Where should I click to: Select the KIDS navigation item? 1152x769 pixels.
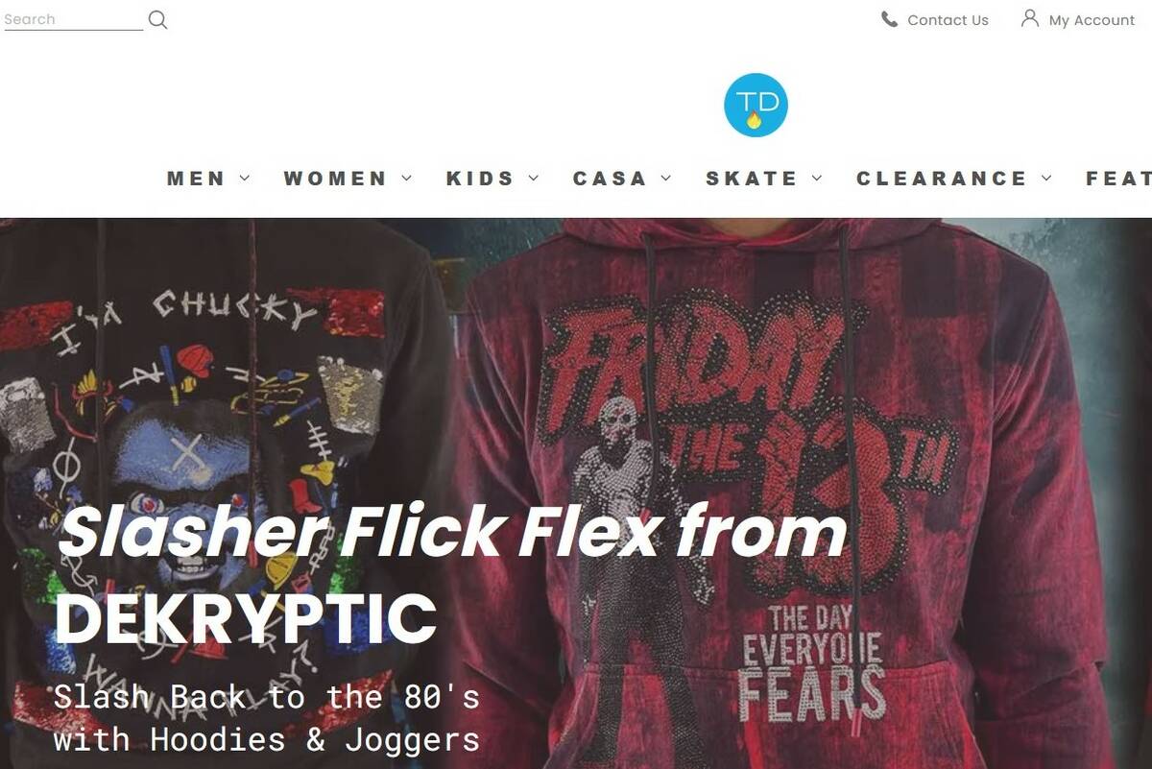(480, 179)
